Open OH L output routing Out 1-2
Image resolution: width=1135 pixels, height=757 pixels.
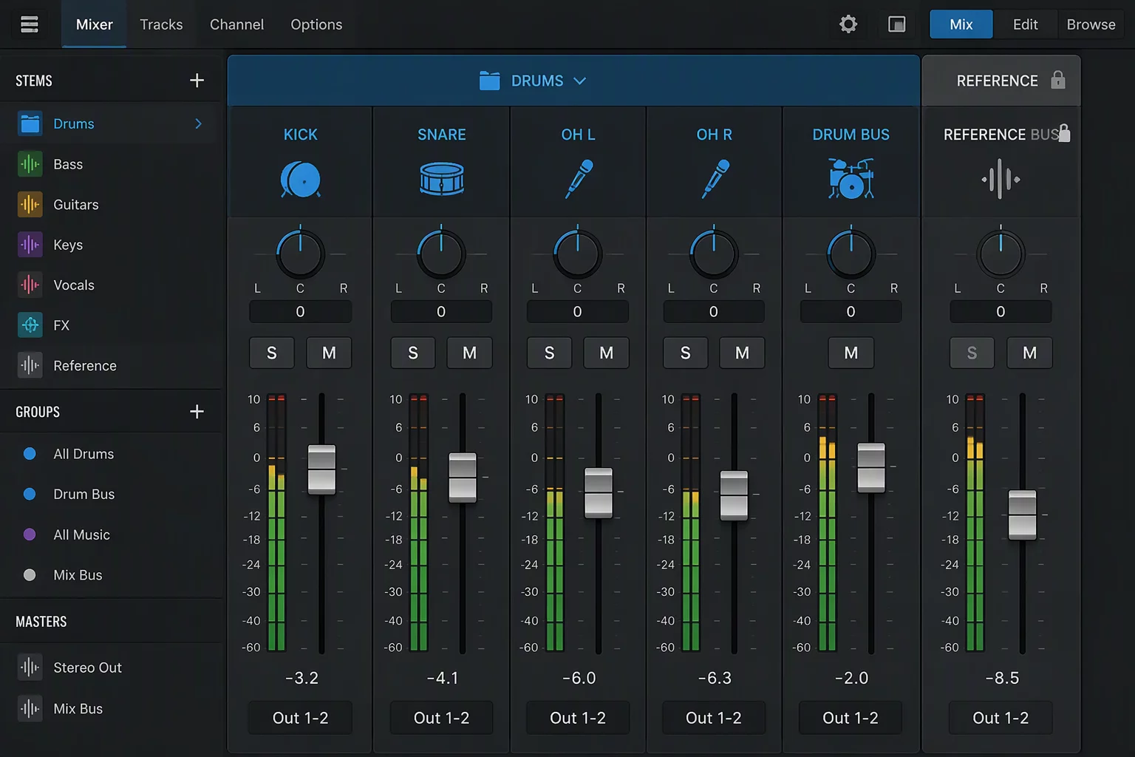click(578, 718)
